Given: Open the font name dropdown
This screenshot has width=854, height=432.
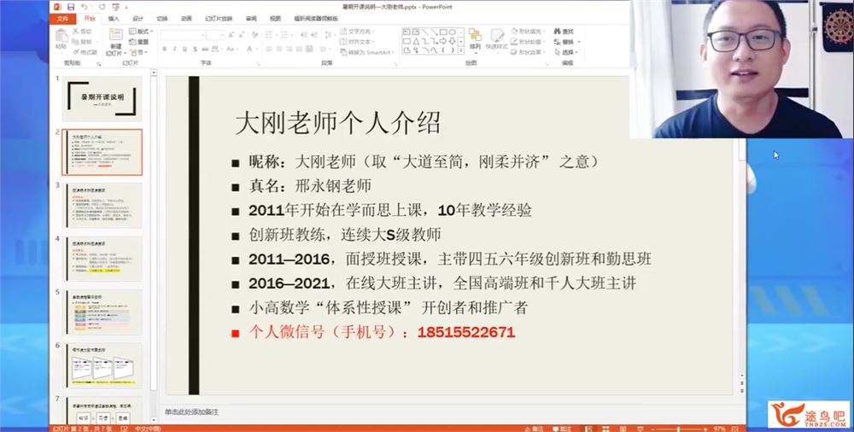Looking at the screenshot, I should (x=202, y=34).
